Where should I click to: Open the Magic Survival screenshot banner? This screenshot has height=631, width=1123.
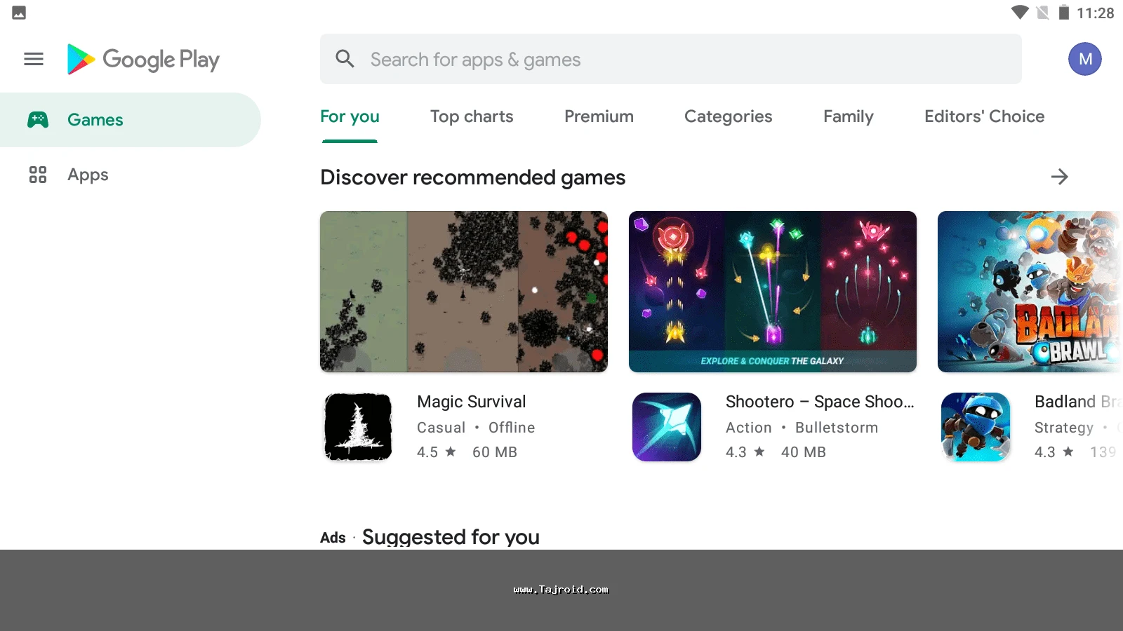(464, 292)
